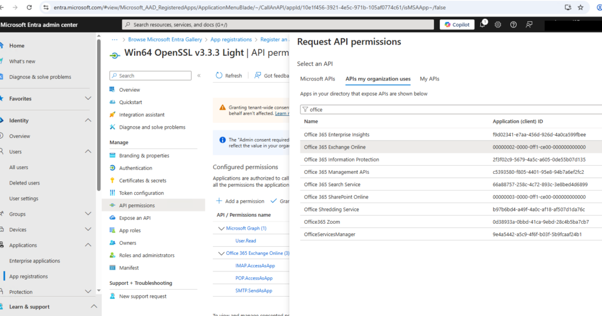
Task: Click the Roles and administrators icon
Action: point(112,255)
